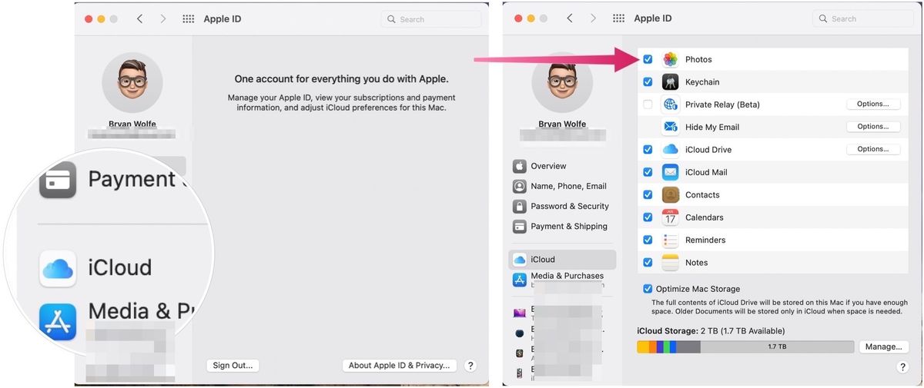Click the Memoji avatar in the right window
Image resolution: width=924 pixels, height=388 pixels.
[x=562, y=83]
